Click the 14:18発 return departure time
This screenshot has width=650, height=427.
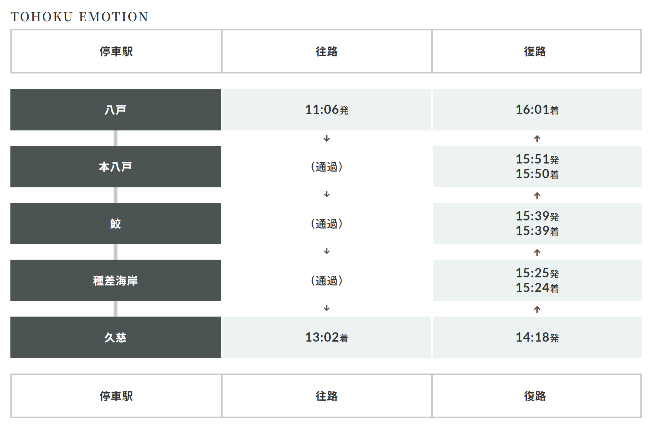point(537,338)
